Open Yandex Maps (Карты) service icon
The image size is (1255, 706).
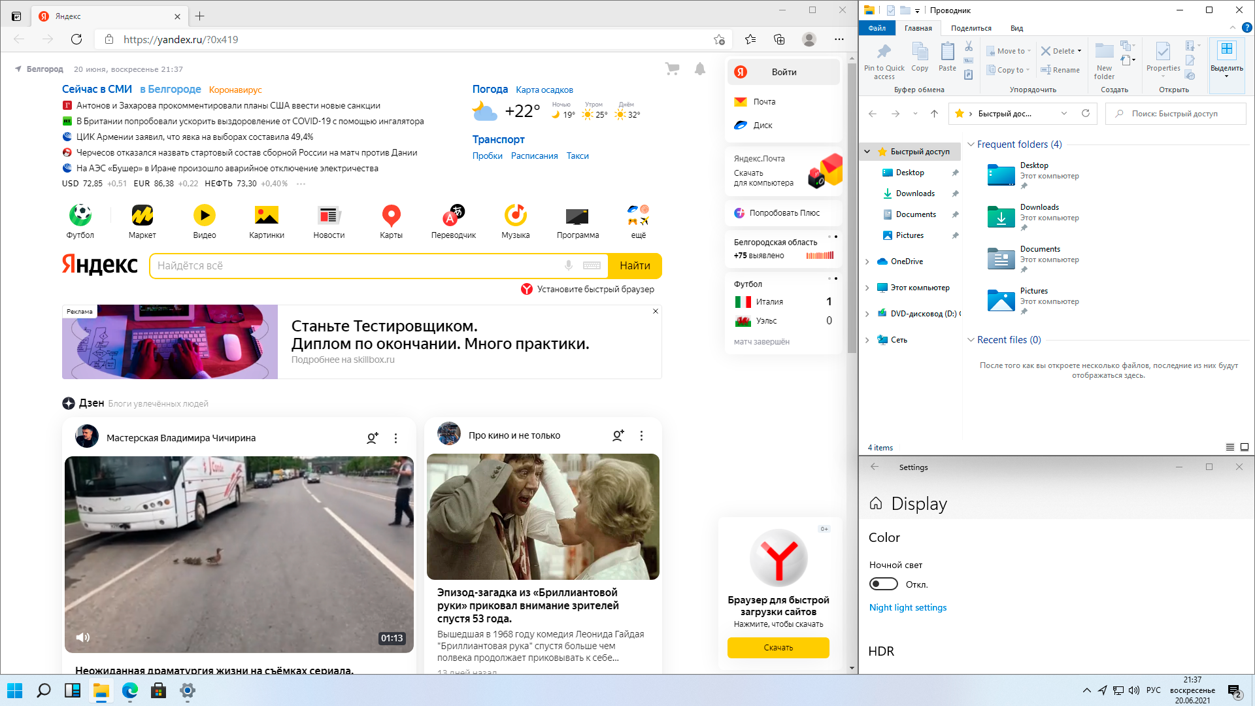(x=391, y=216)
